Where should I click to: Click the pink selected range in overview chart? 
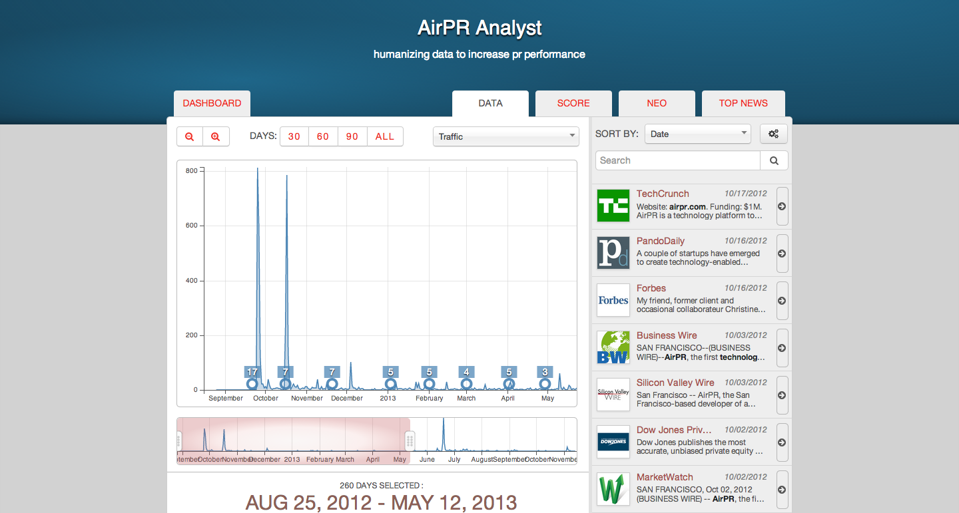point(294,440)
